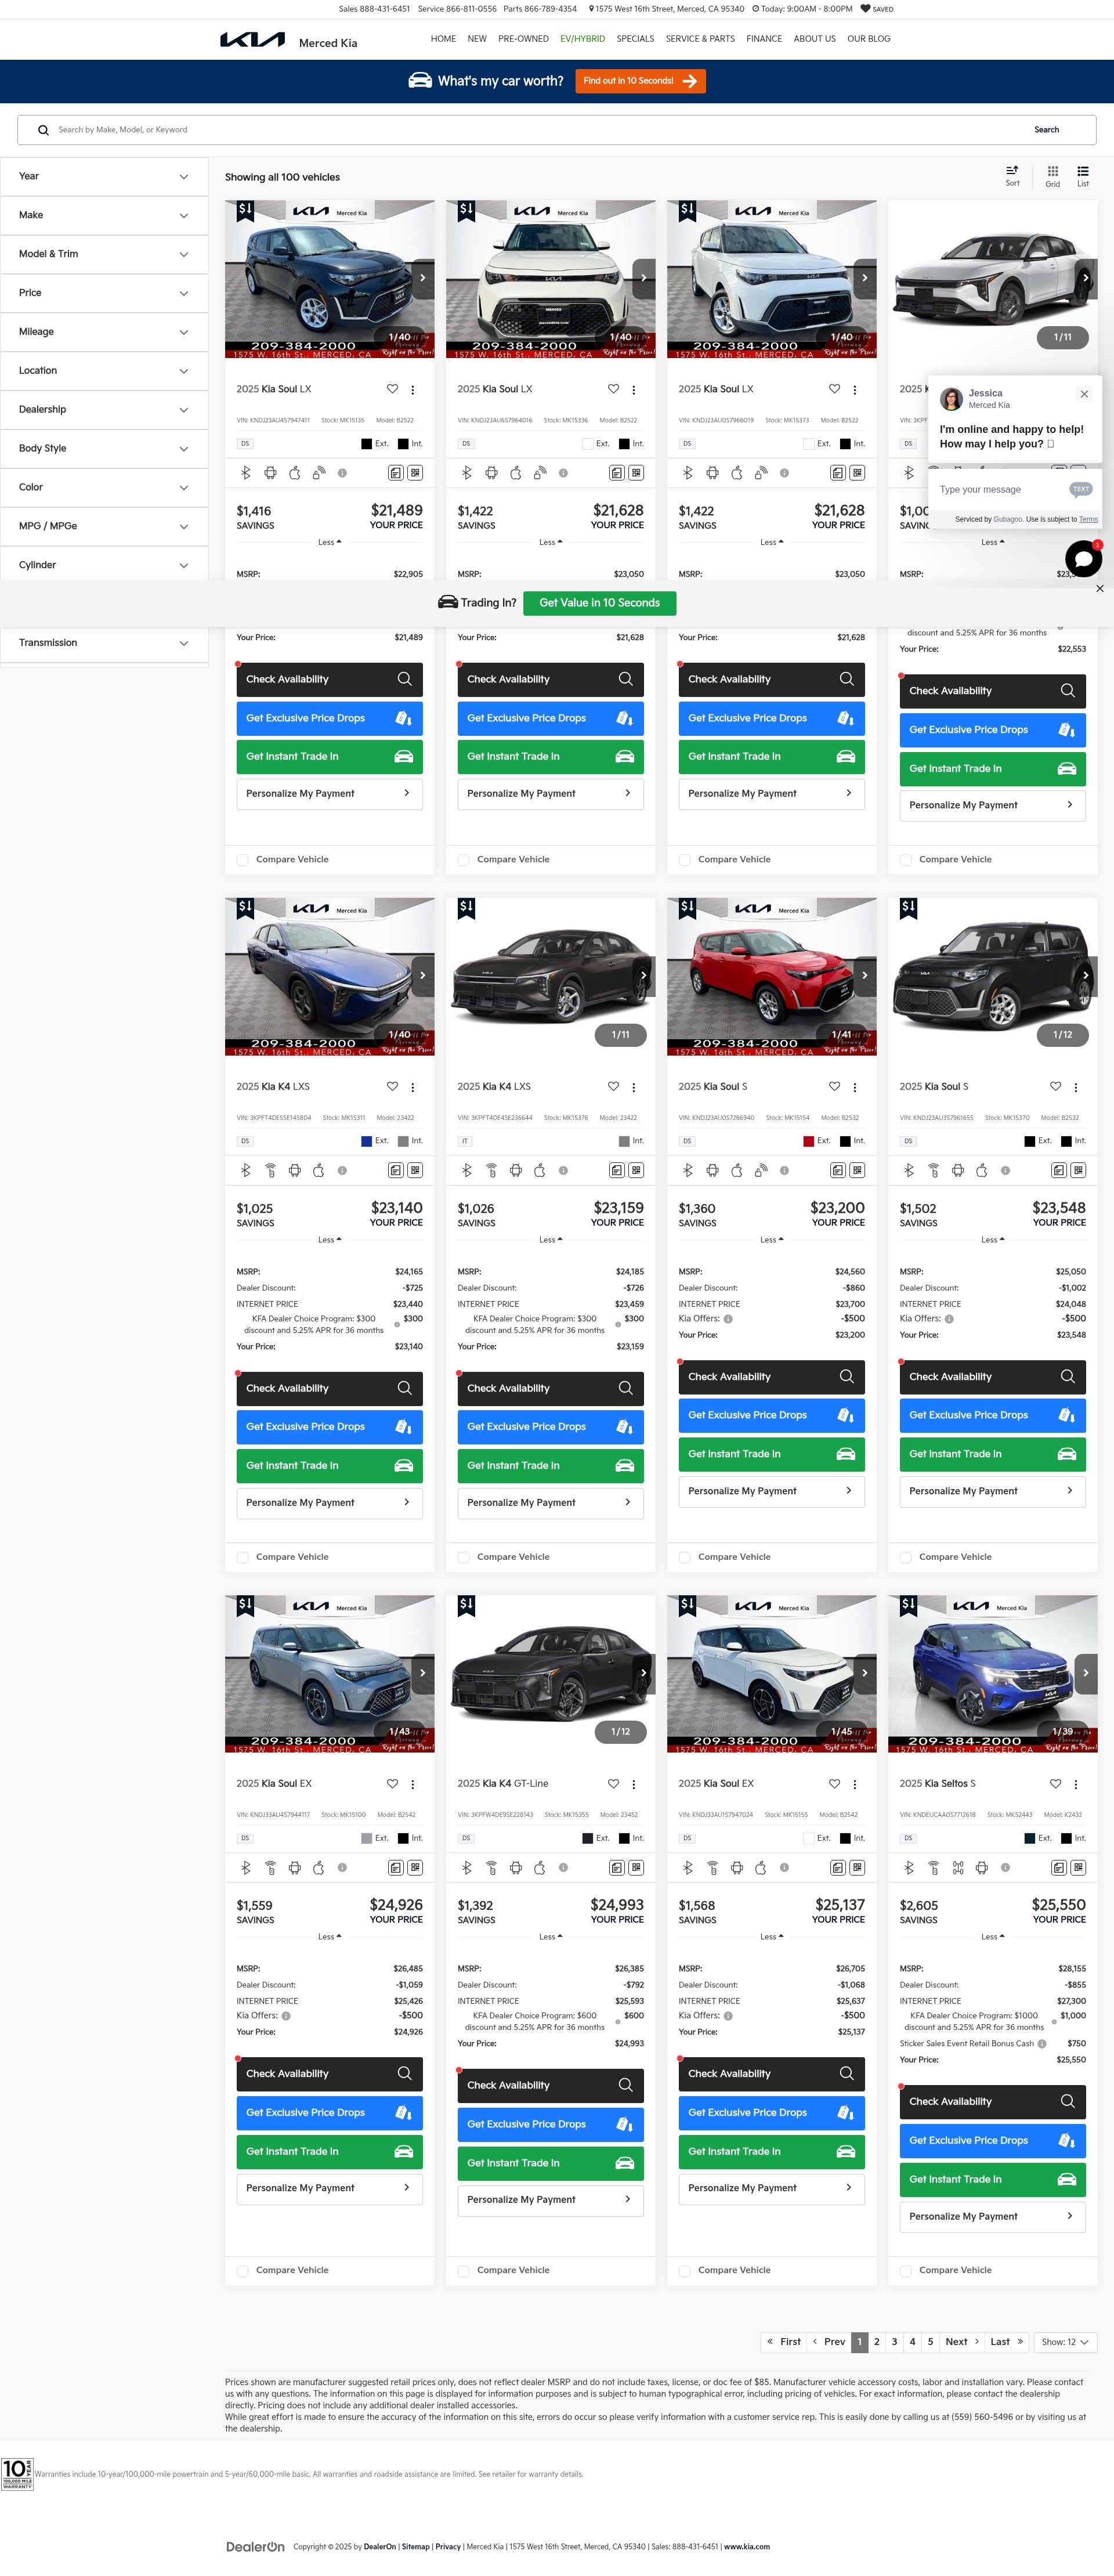Open the EV/HYBRID menu item
This screenshot has width=1114, height=2576.
(582, 39)
